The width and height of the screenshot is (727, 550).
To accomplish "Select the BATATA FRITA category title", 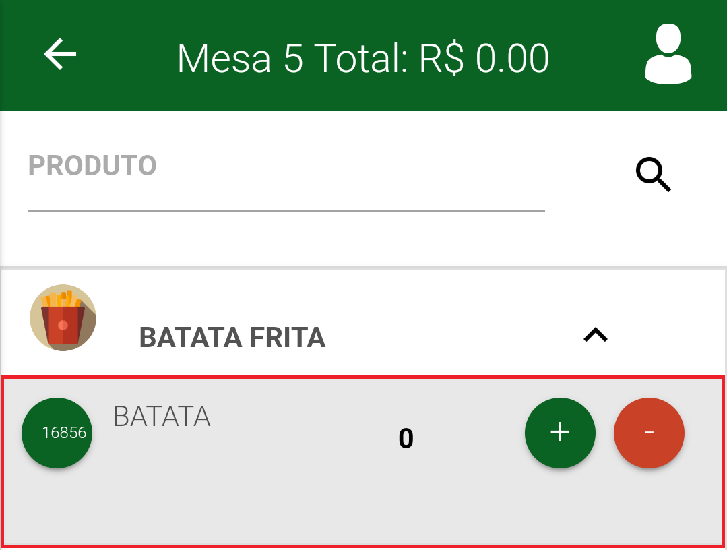I will coord(232,337).
